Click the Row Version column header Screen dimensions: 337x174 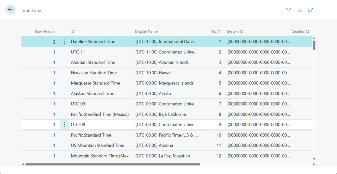coord(44,31)
